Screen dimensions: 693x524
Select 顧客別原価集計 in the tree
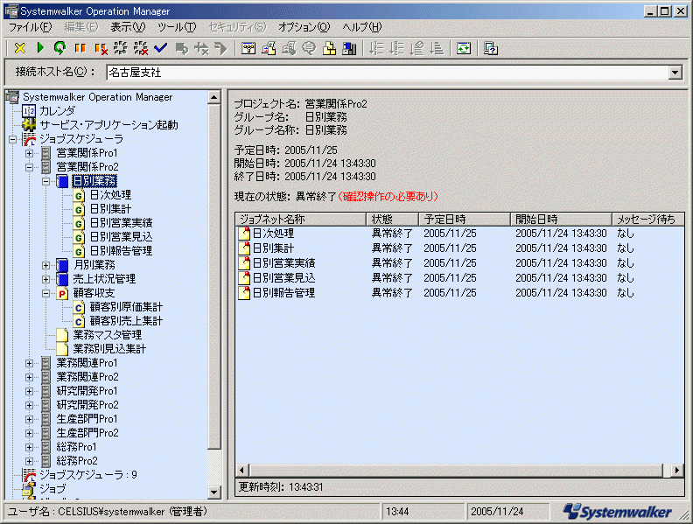[126, 307]
